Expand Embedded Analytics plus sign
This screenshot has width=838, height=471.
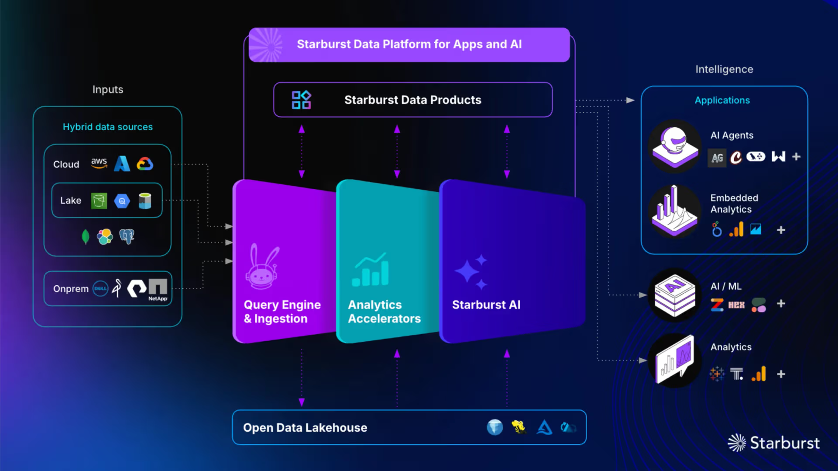(x=781, y=230)
